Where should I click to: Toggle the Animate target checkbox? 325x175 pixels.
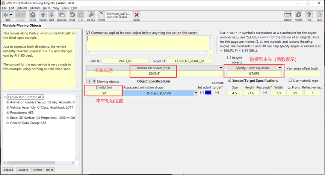coord(217,93)
